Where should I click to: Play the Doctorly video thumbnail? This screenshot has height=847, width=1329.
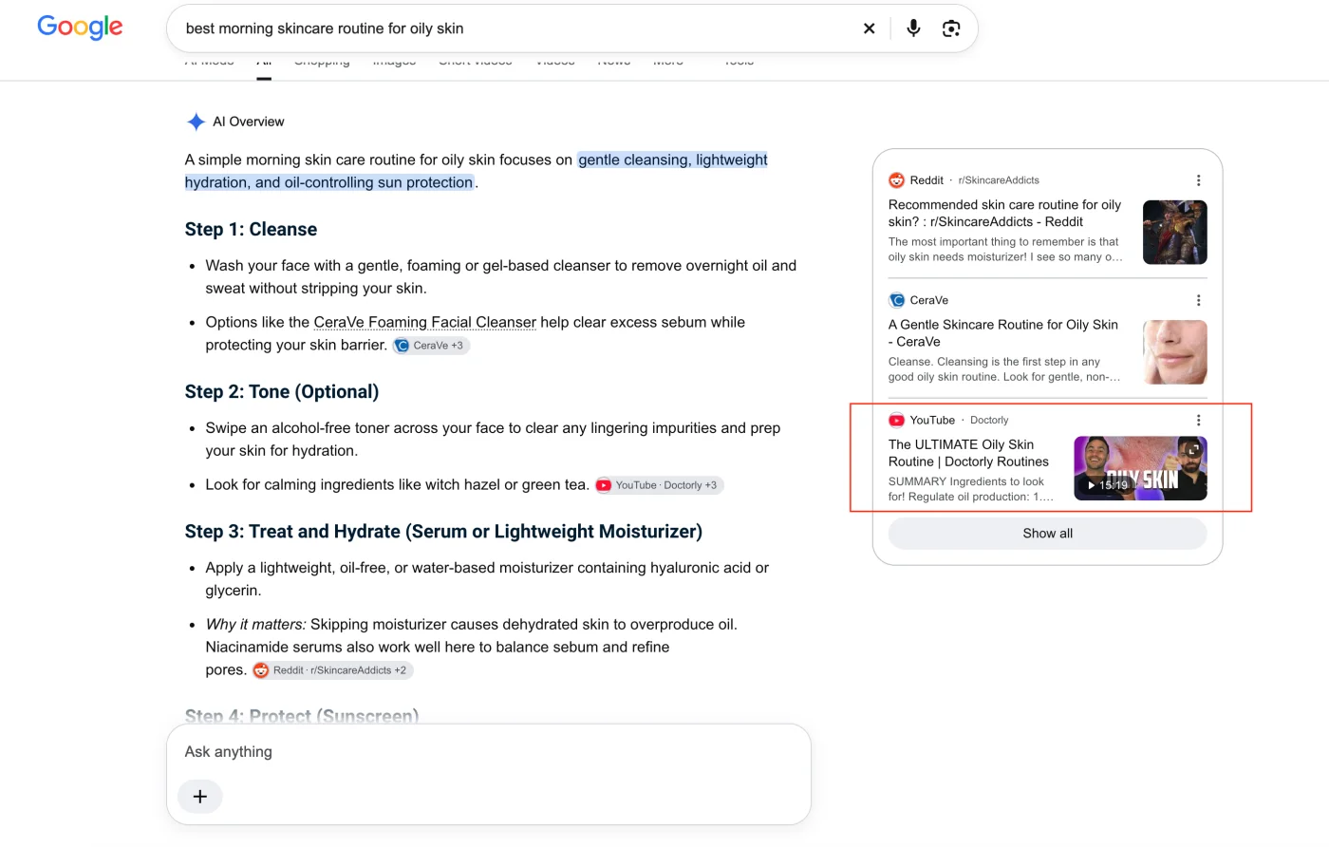pyautogui.click(x=1140, y=468)
